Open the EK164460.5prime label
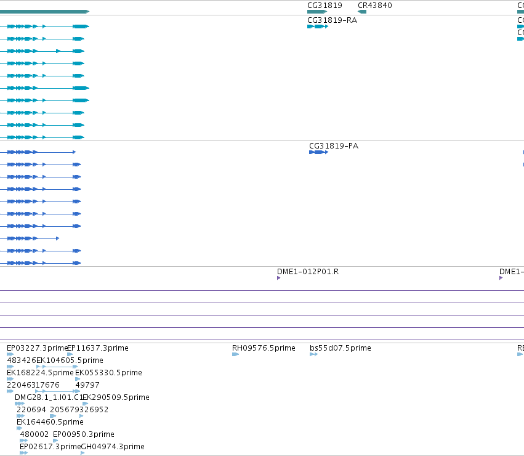Screen dimensions: 524x456 tap(50, 422)
